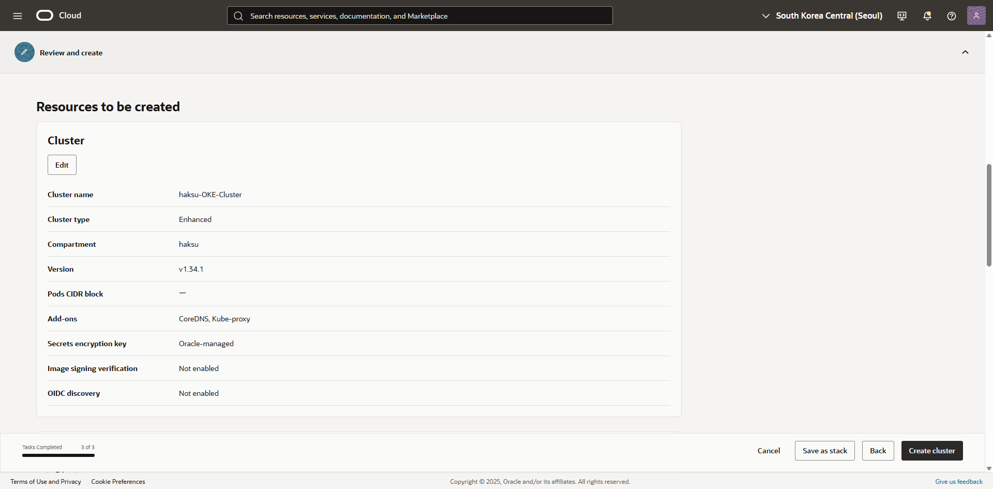Open the Cloud Shell developer tools icon
Viewport: 993px width, 489px height.
pos(902,16)
